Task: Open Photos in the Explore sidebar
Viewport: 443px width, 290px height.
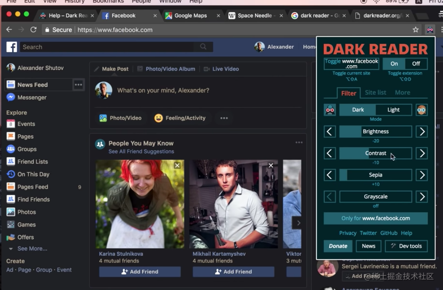Action: 21,212
